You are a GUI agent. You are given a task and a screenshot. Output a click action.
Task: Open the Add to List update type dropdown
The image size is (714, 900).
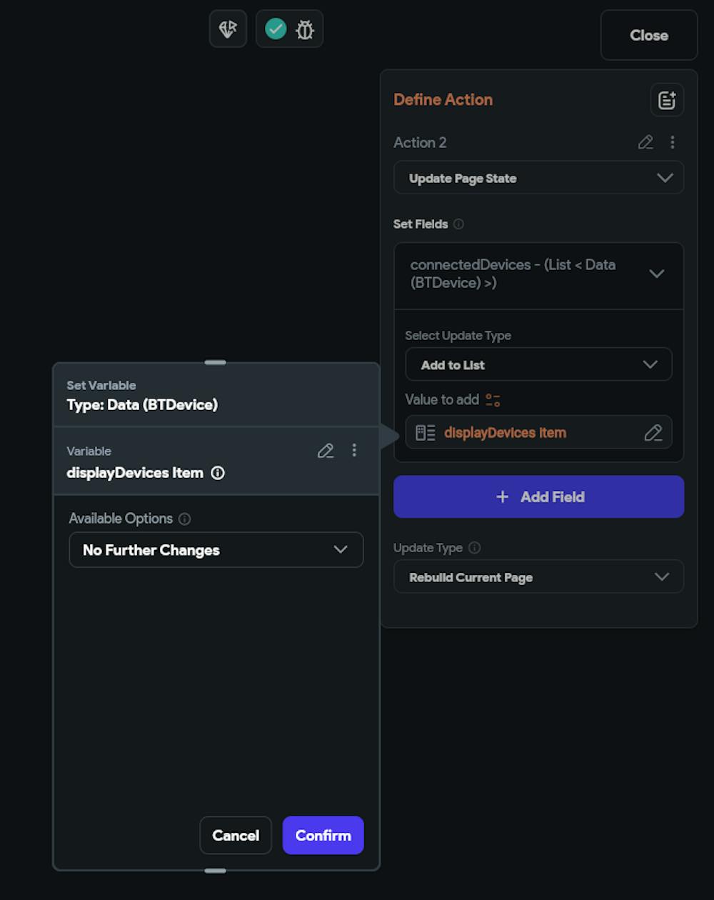[x=538, y=365]
